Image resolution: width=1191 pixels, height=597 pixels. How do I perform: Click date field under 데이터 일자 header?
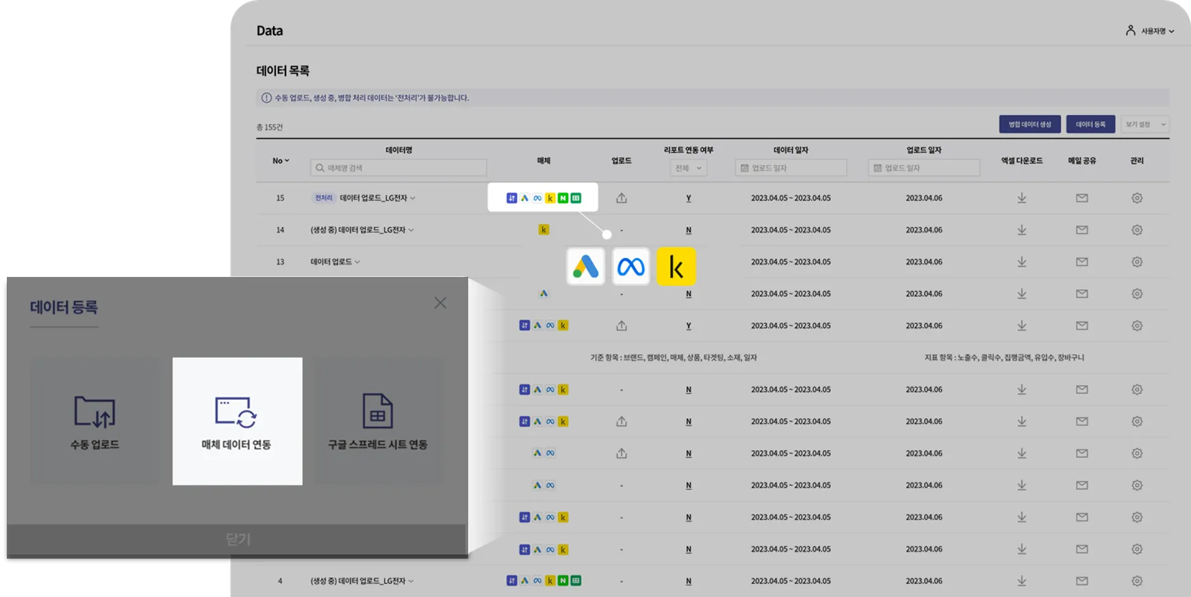pos(791,168)
